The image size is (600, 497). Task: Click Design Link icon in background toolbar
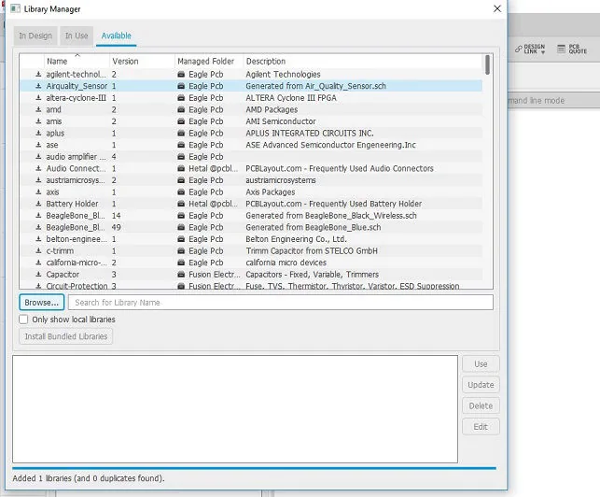pyautogui.click(x=519, y=49)
